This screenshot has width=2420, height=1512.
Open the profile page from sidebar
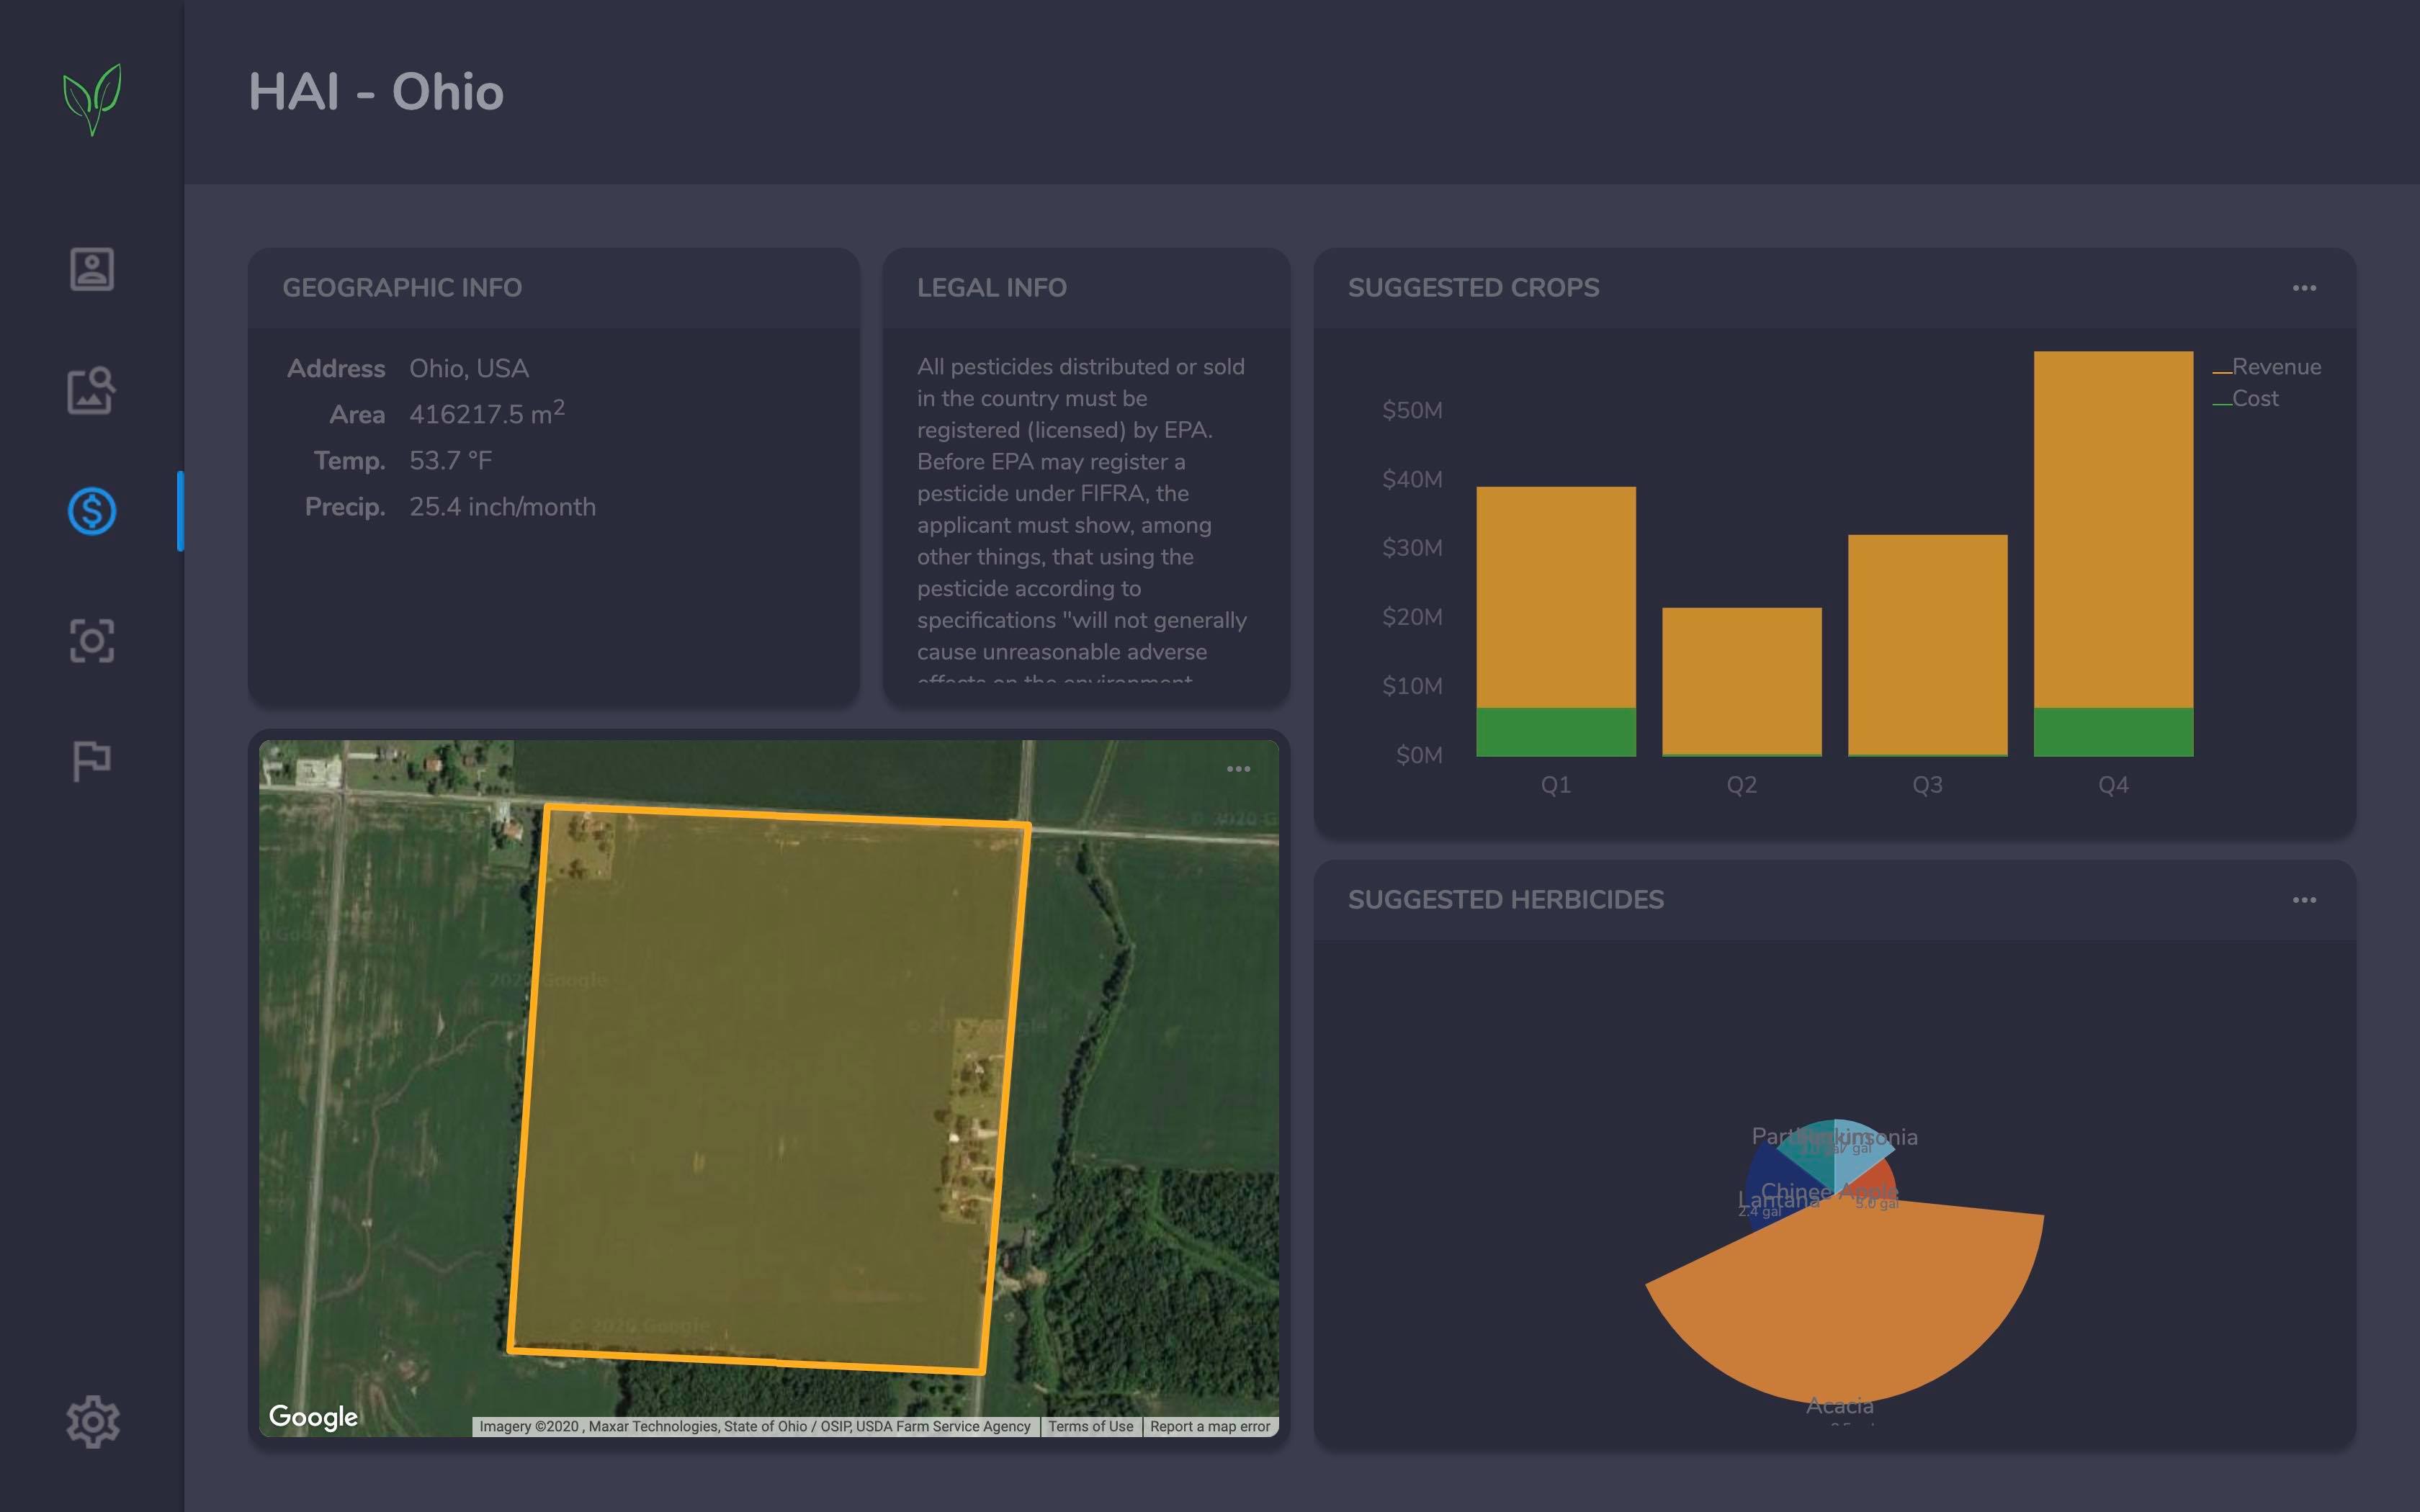(92, 269)
